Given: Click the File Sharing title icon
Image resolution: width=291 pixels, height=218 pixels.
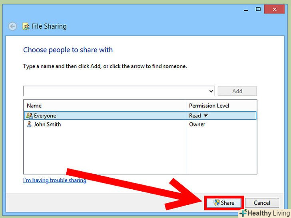Looking at the screenshot, I should [x=26, y=27].
